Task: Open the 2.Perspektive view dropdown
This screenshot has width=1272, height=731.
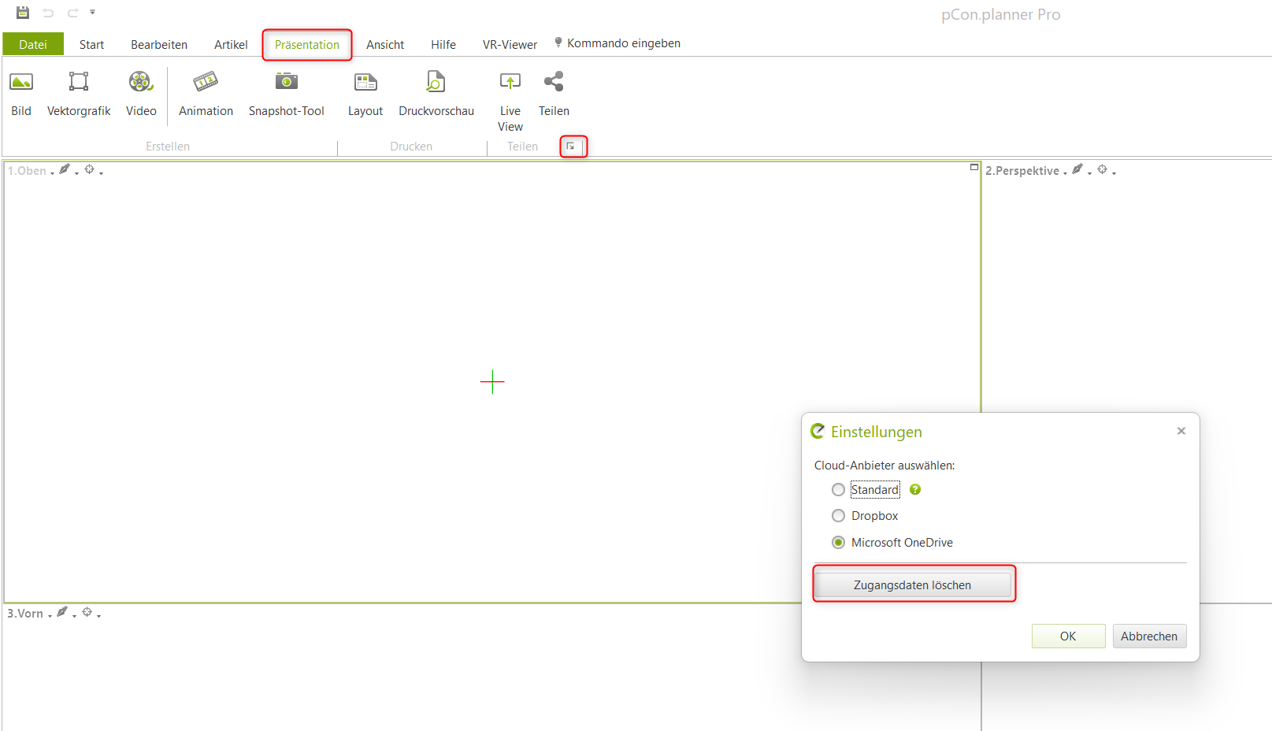Action: 1026,171
